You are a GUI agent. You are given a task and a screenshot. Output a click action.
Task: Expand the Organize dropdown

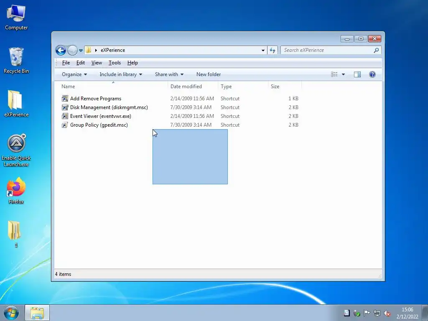[x=74, y=74]
